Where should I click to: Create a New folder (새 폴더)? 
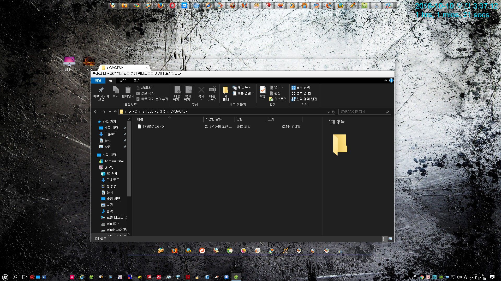pos(226,93)
